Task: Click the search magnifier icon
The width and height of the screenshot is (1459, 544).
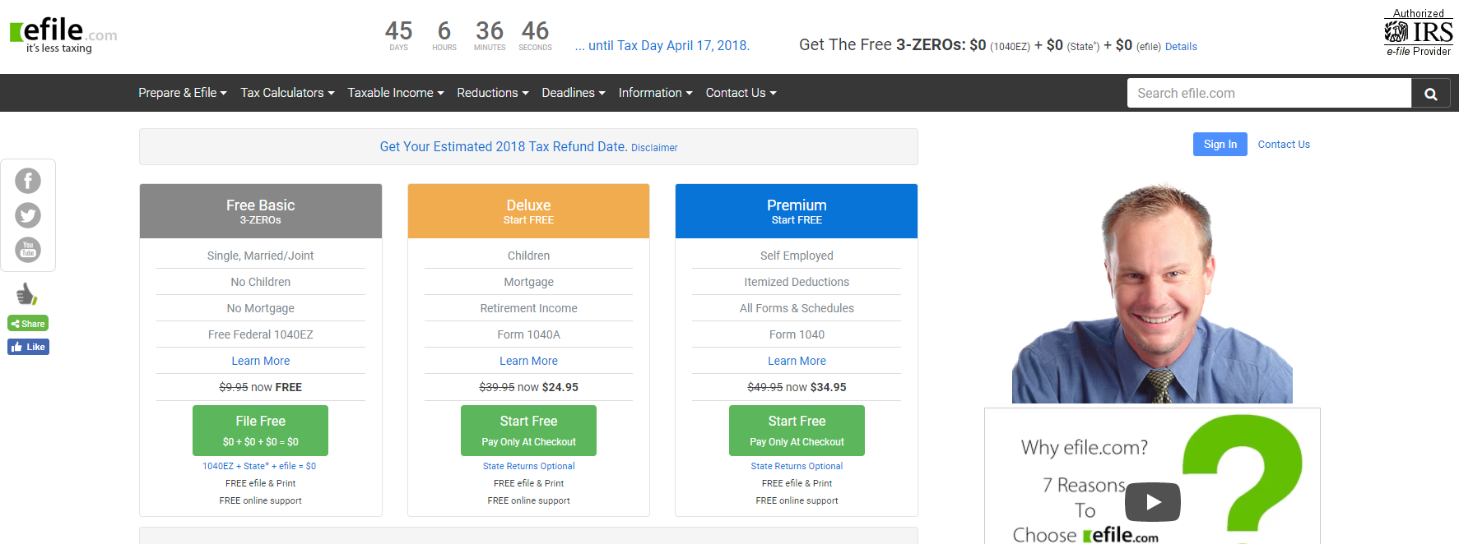Action: pos(1431,94)
